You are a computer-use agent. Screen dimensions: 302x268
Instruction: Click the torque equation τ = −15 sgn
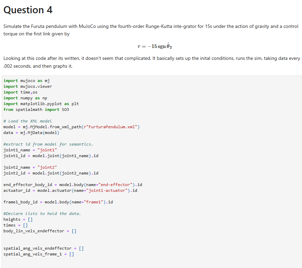pyautogui.click(x=155, y=46)
